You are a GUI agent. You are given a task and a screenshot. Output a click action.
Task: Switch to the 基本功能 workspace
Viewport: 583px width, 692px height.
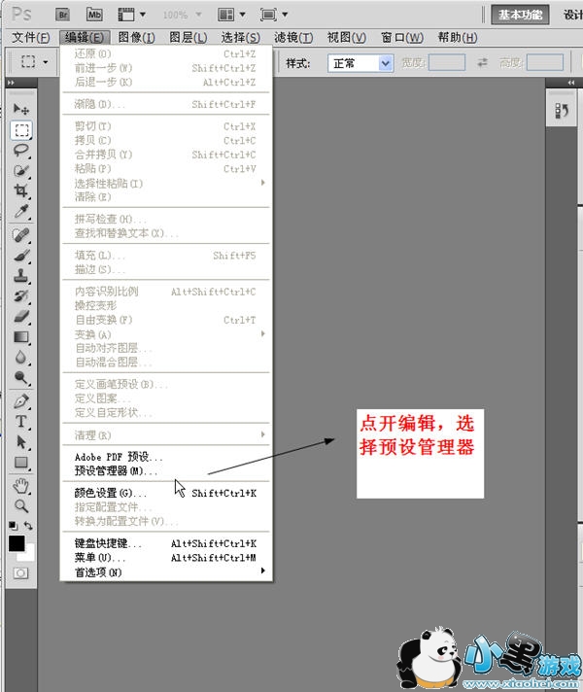[x=521, y=15]
